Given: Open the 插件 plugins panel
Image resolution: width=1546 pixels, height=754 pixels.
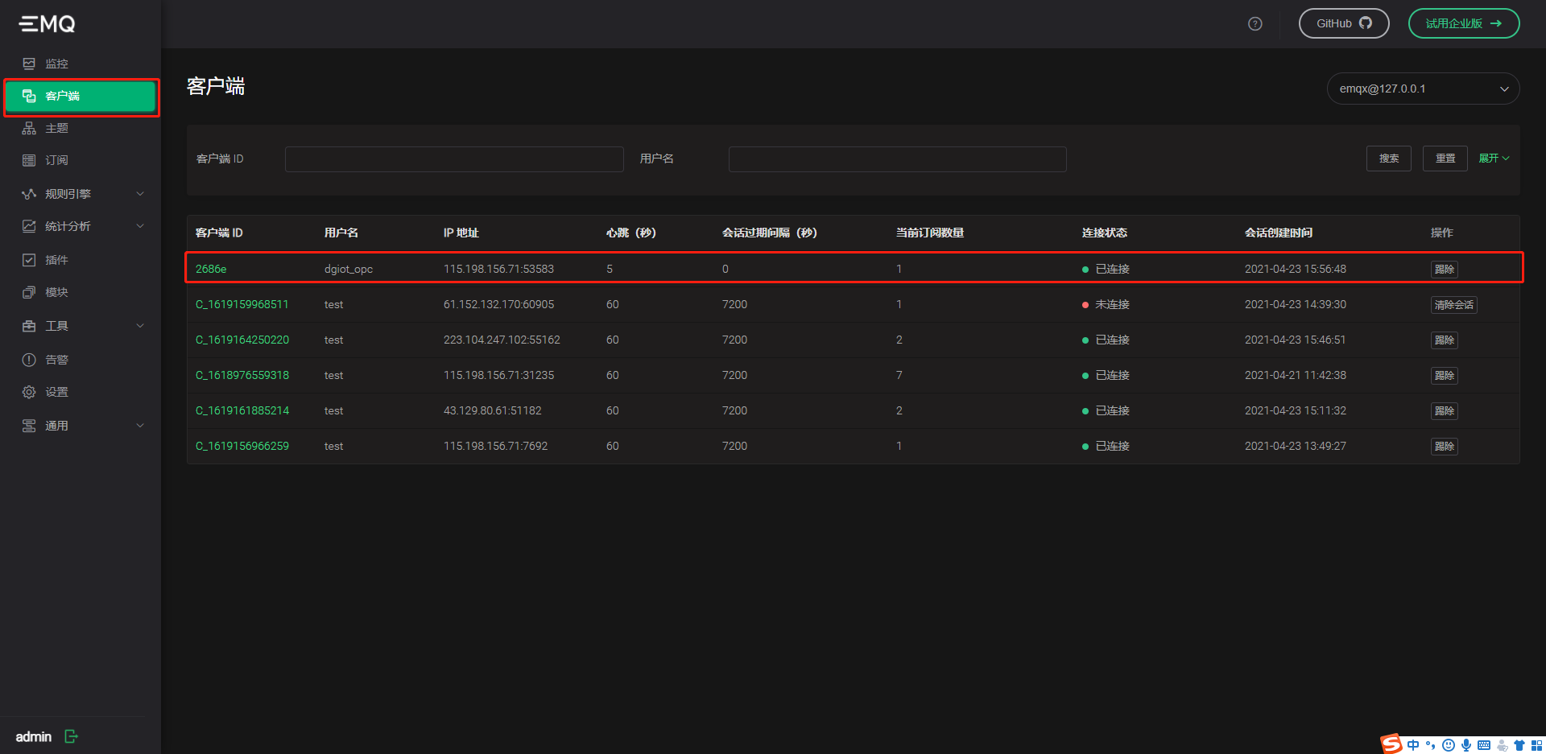Looking at the screenshot, I should [x=56, y=259].
